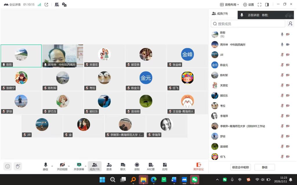
Task: Click the add member icon beside search
Action: 290,24
